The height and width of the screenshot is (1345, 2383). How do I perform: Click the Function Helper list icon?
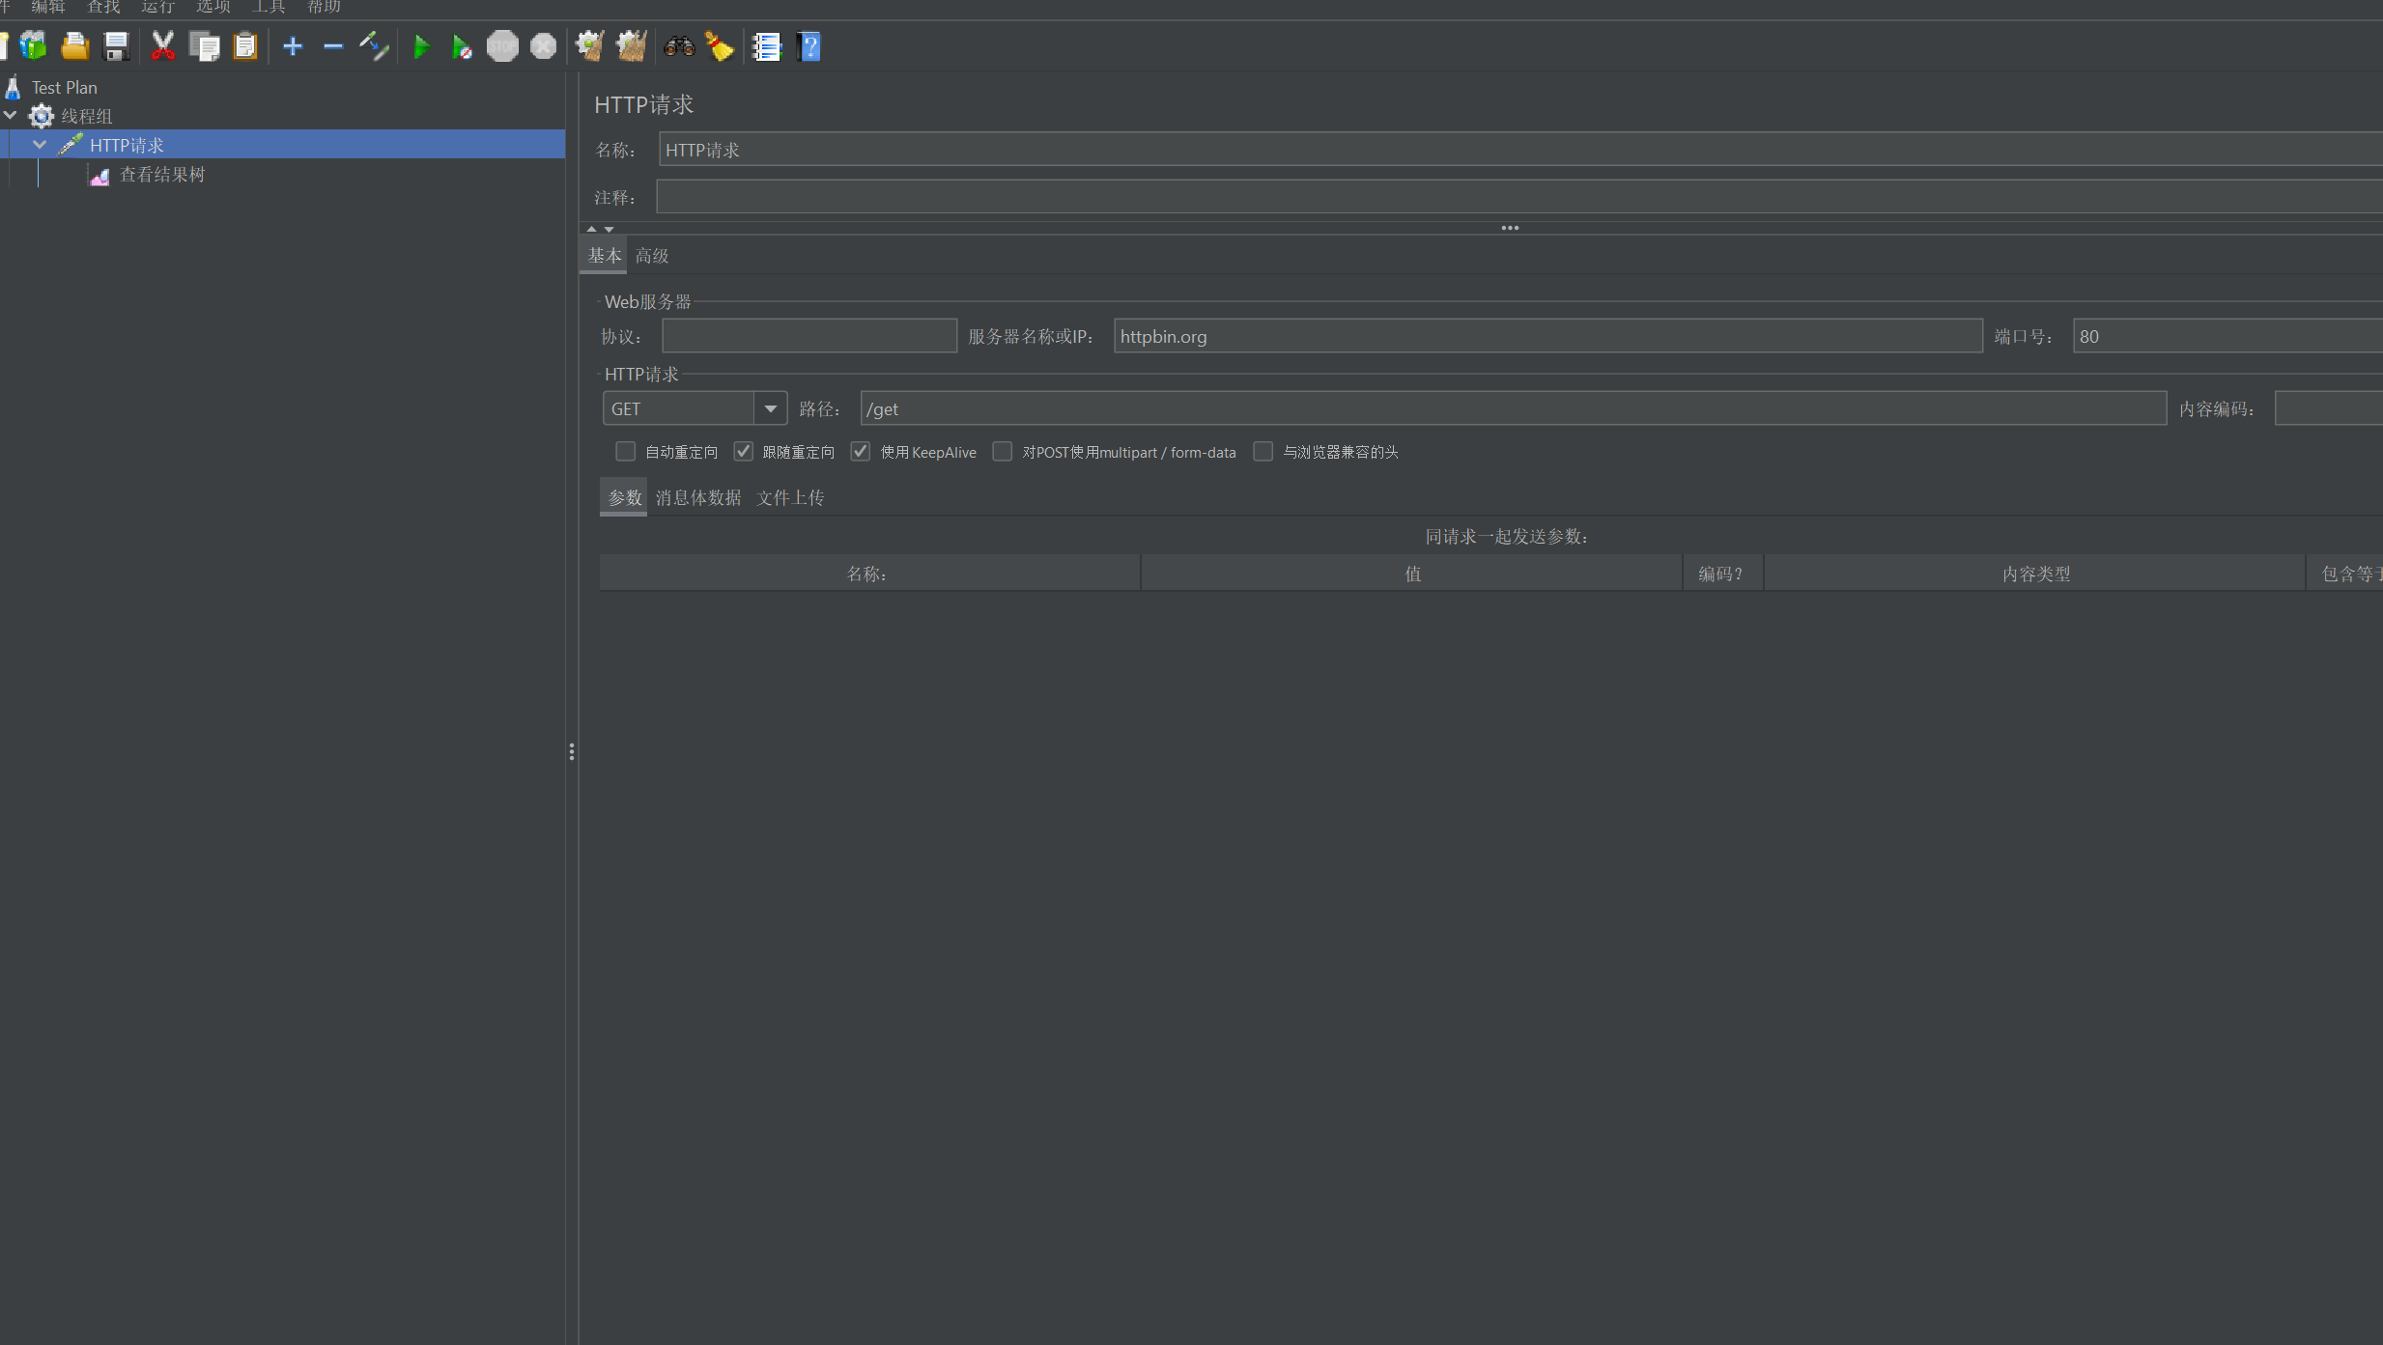coord(767,46)
